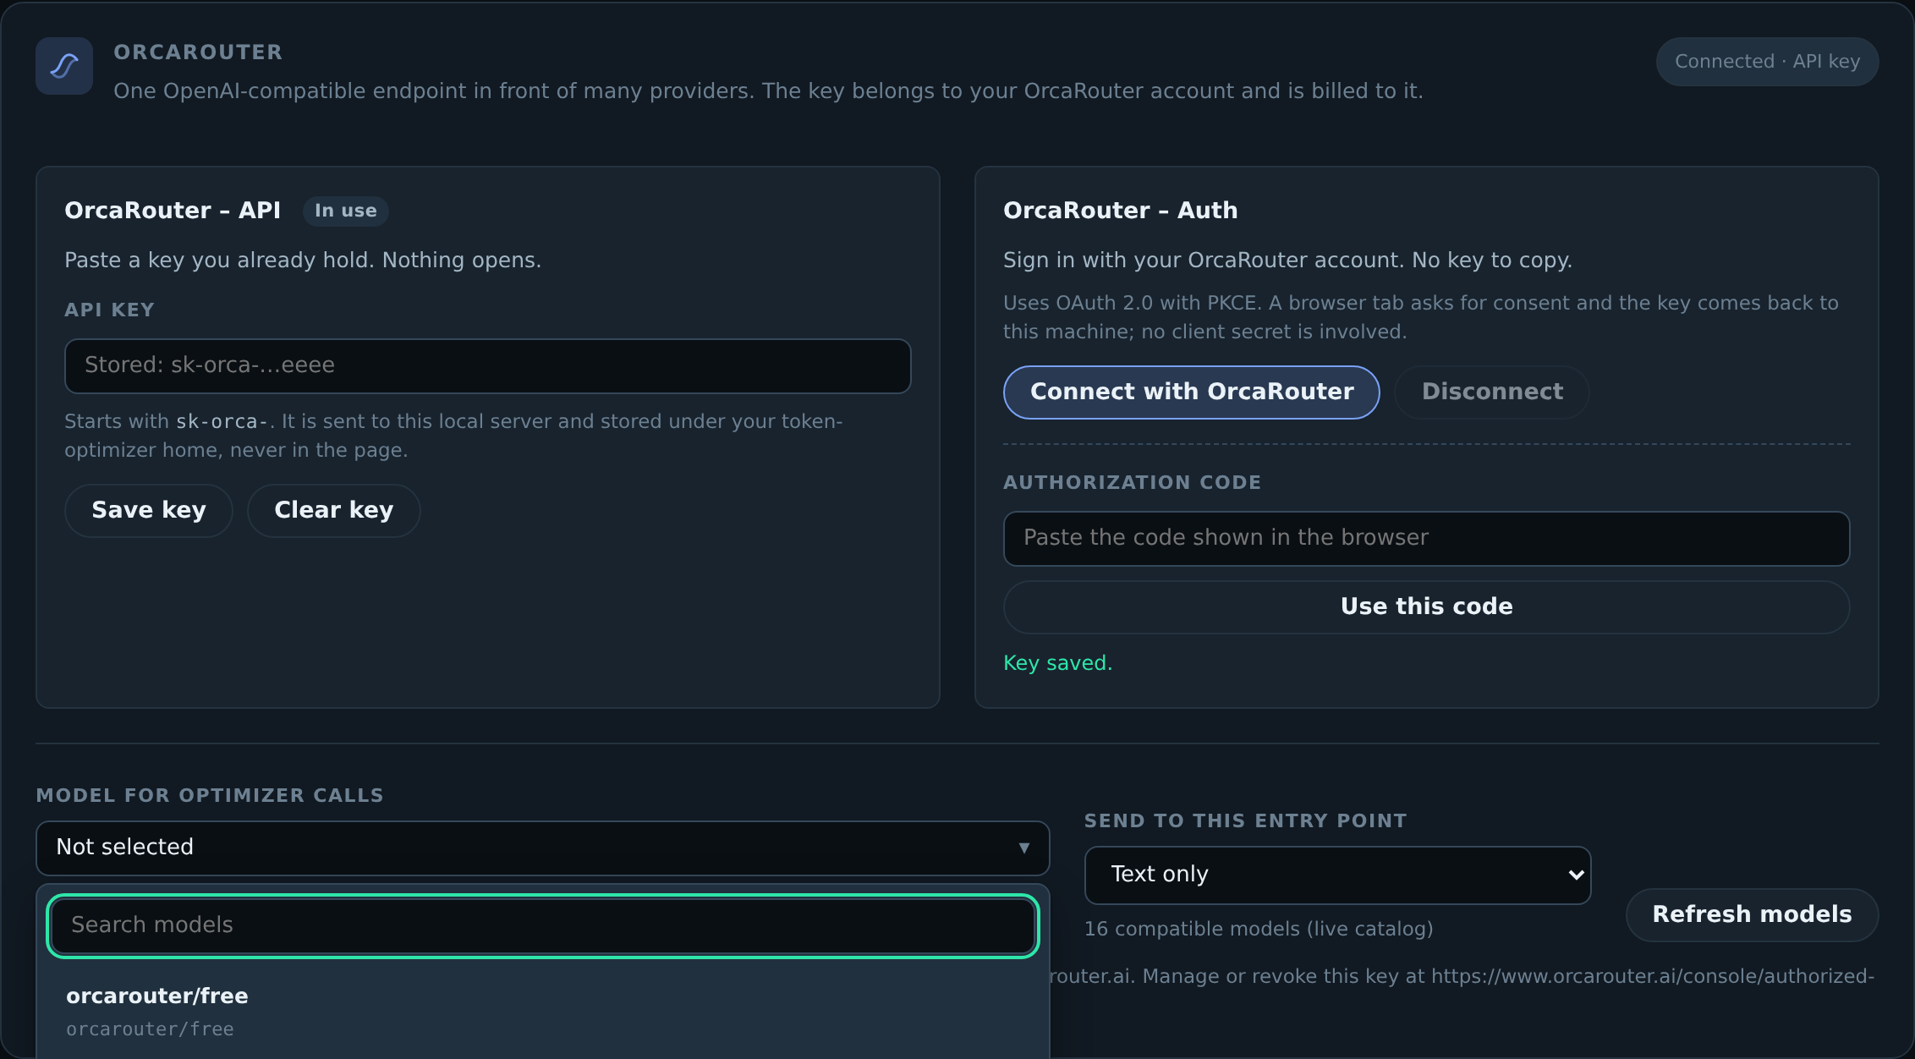This screenshot has height=1059, width=1915.
Task: Click the Refresh models button
Action: 1752,914
